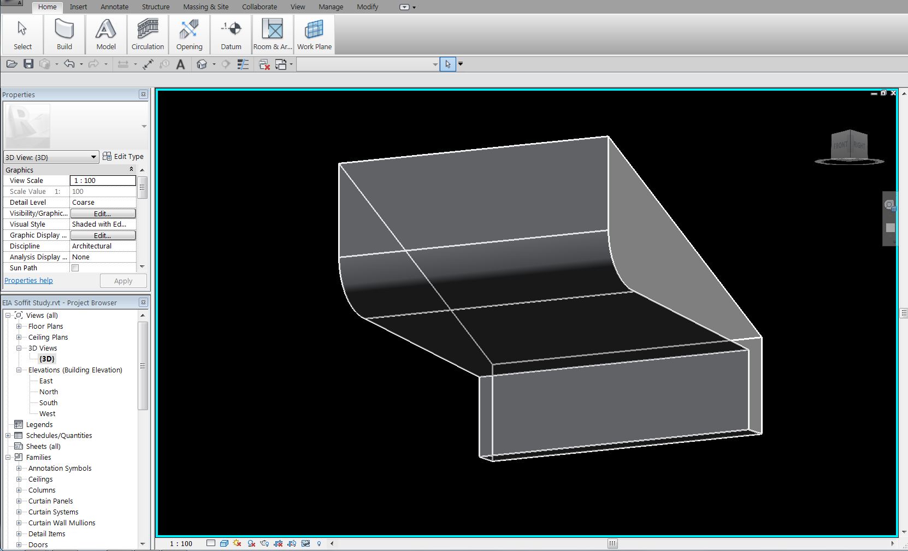
Task: Toggle shadows icon in view control bar
Action: pyautogui.click(x=251, y=543)
